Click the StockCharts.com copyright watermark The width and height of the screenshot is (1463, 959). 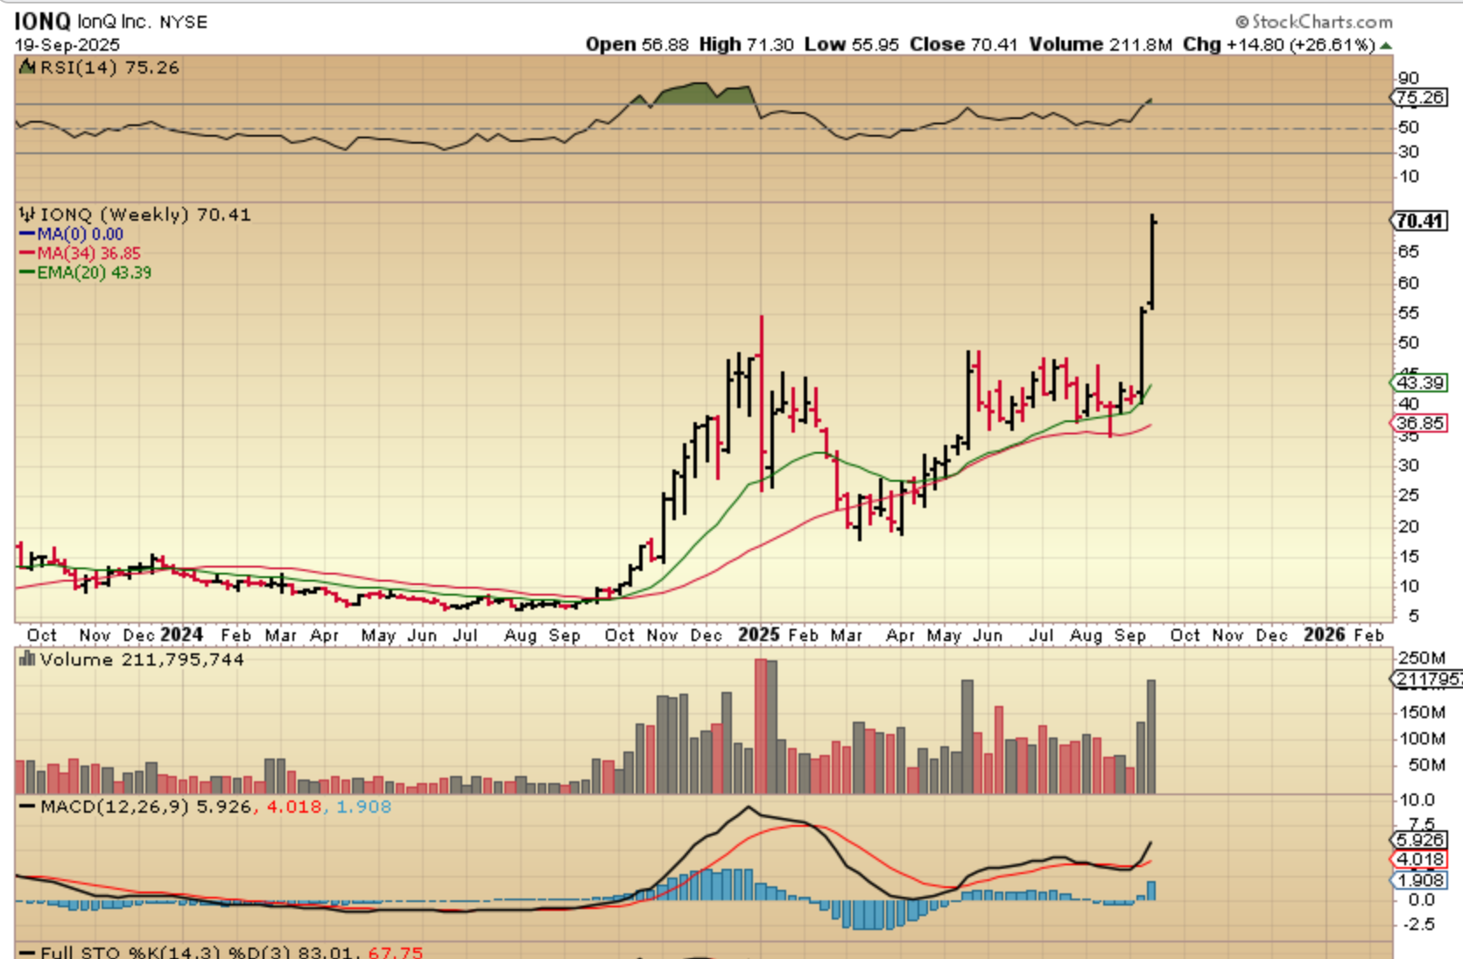(x=1313, y=21)
